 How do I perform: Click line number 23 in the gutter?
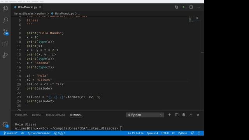19,97
